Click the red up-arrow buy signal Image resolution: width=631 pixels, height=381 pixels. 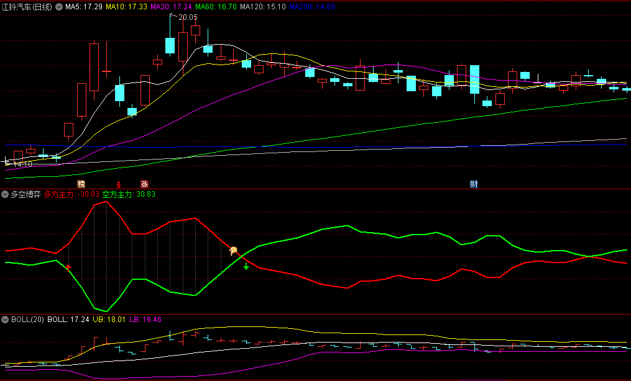(68, 267)
